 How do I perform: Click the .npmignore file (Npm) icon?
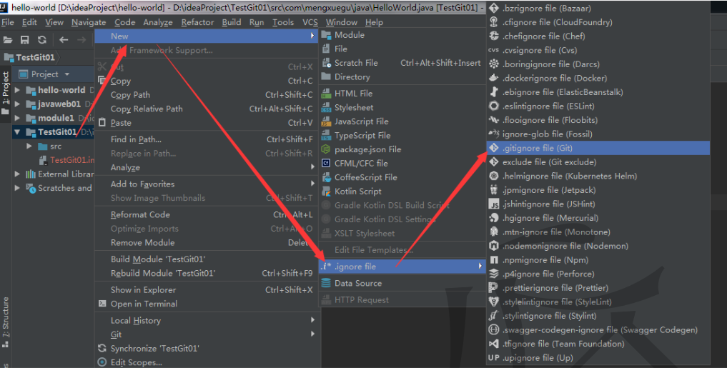[x=494, y=259]
